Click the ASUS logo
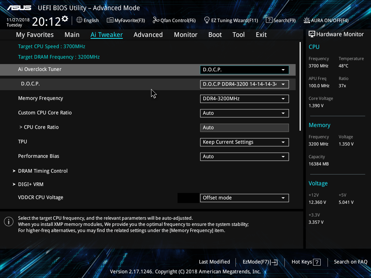 point(19,8)
